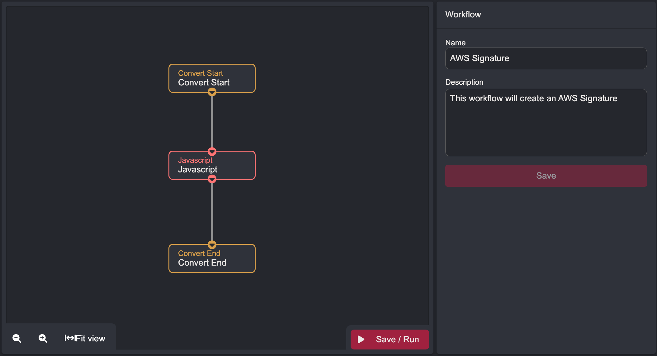The width and height of the screenshot is (657, 356).
Task: Click the Save / Run button
Action: [x=390, y=339]
